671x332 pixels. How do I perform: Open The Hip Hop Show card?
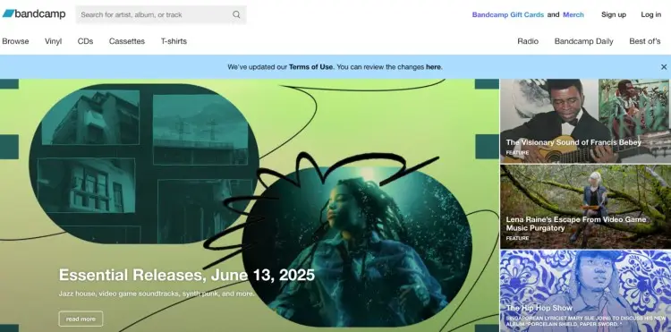click(x=585, y=291)
